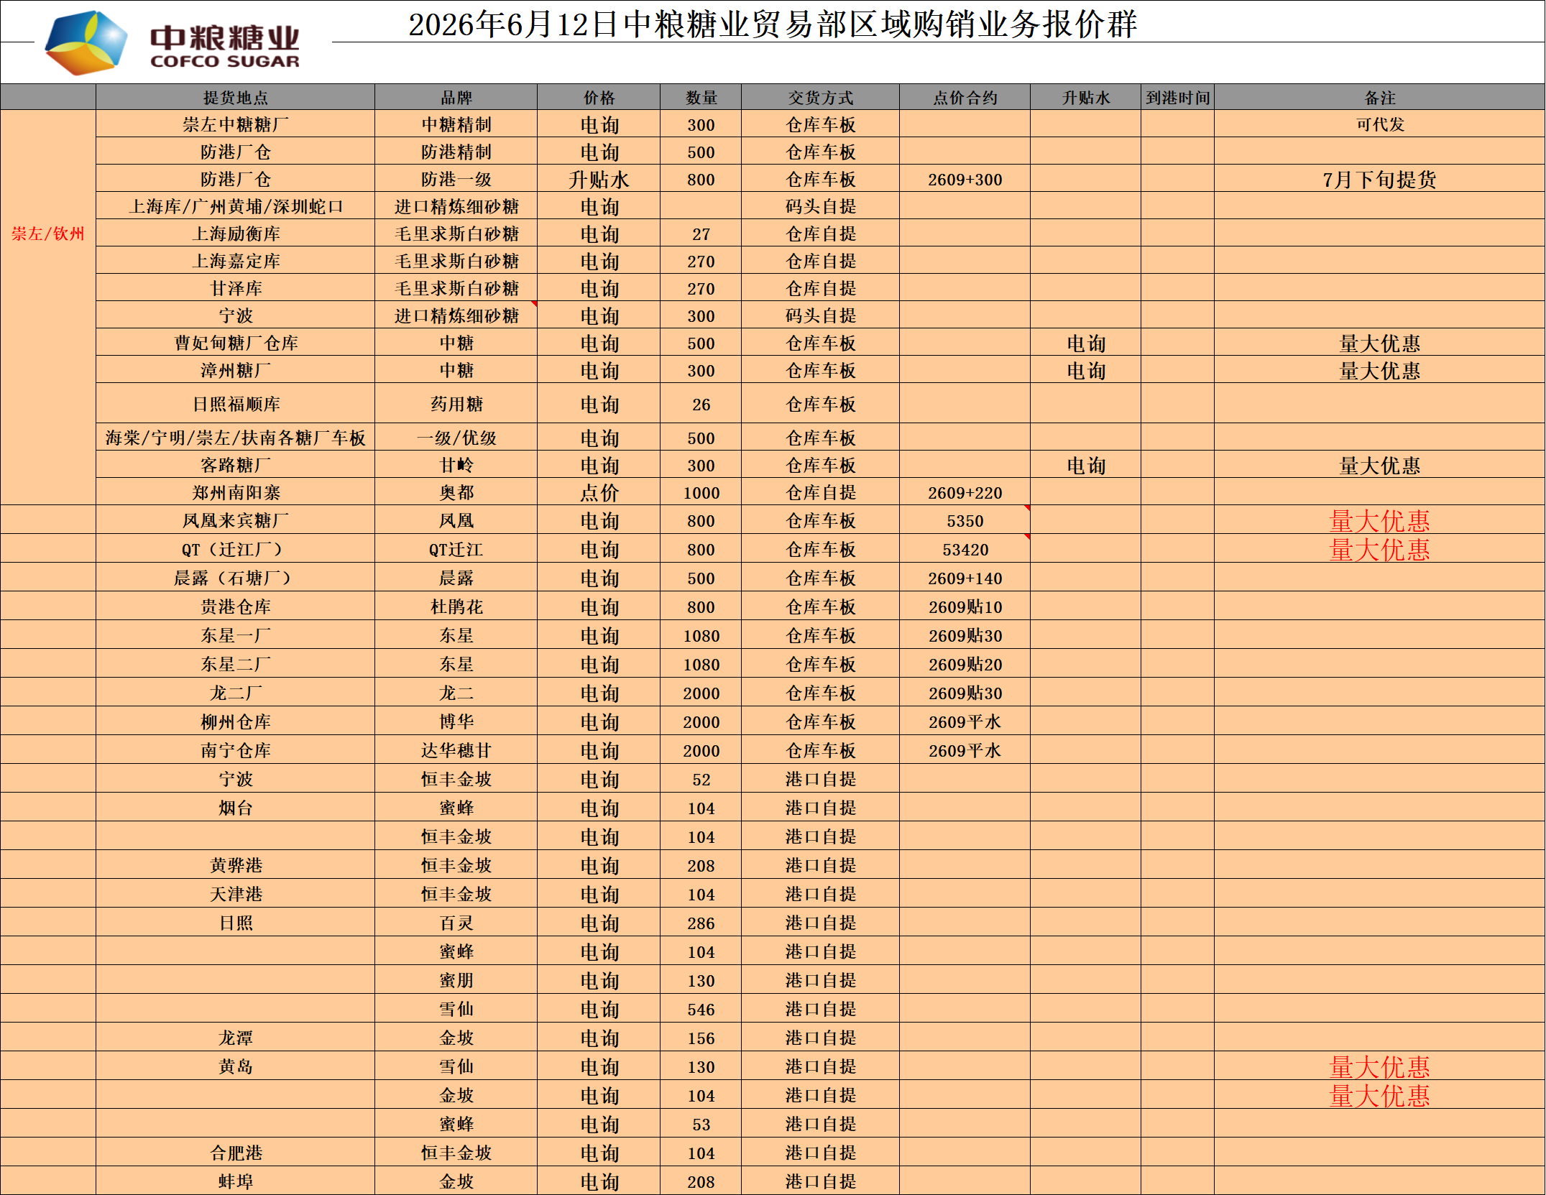This screenshot has height=1195, width=1546.
Task: Click the 到港时间 column header
Action: tap(1178, 98)
